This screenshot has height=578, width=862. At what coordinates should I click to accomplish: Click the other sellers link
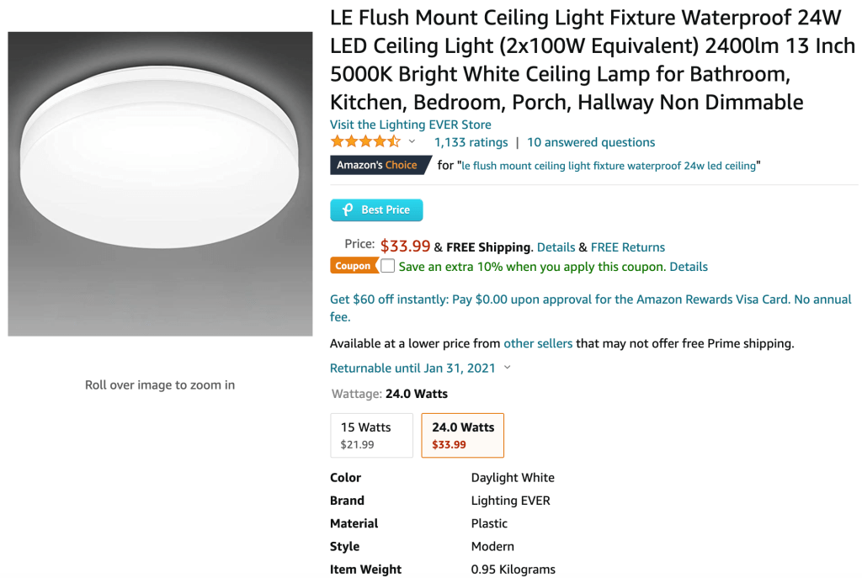(x=538, y=343)
